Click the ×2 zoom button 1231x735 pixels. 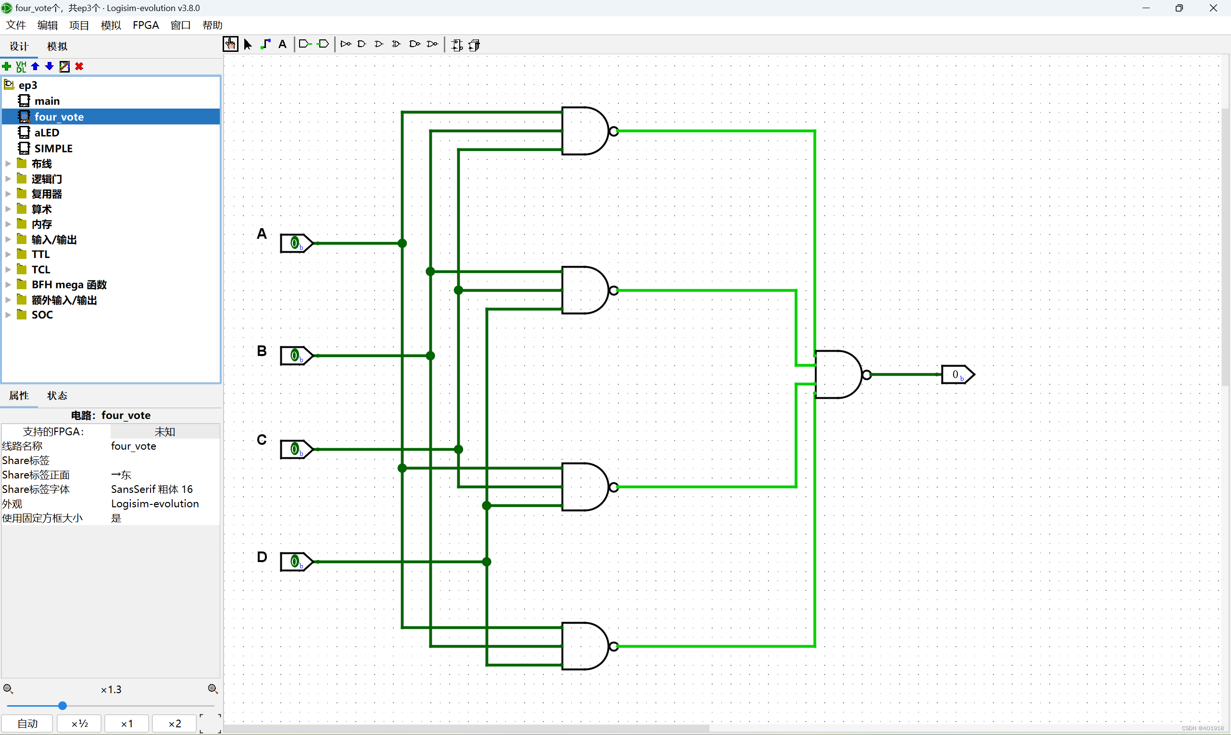coord(175,723)
